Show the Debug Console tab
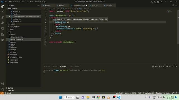 click(74, 66)
